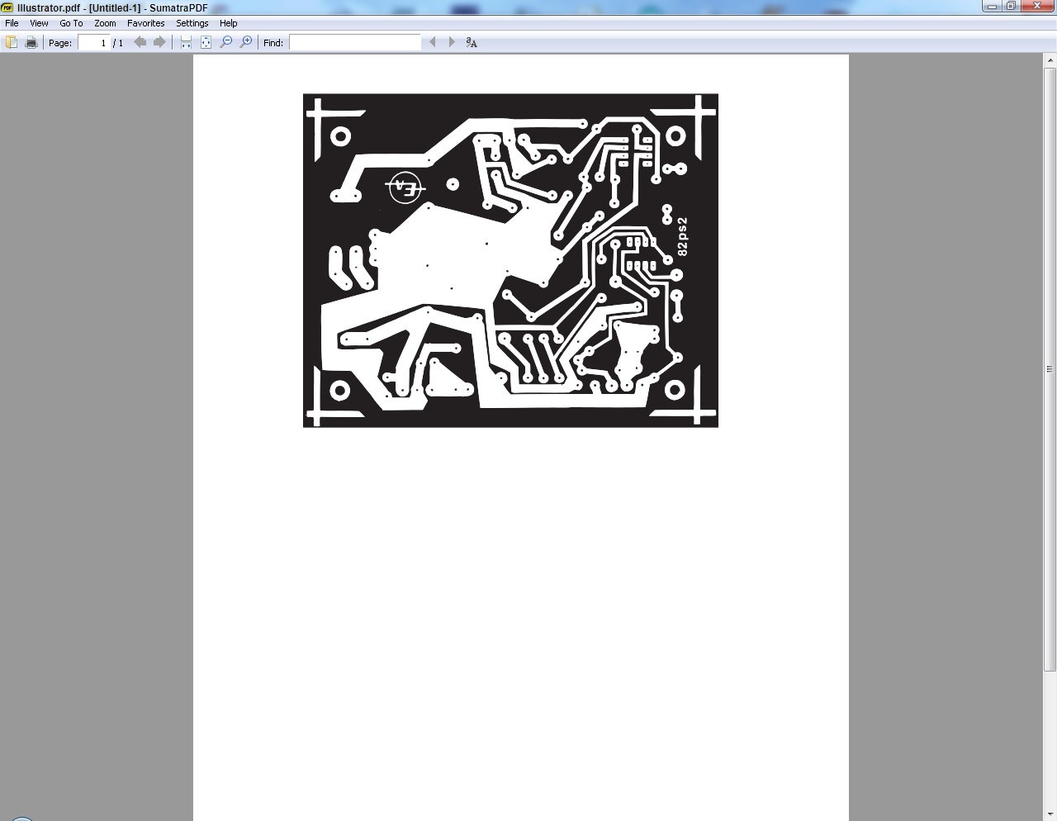Image resolution: width=1057 pixels, height=821 pixels.
Task: Open the Help menu
Action: tap(228, 23)
